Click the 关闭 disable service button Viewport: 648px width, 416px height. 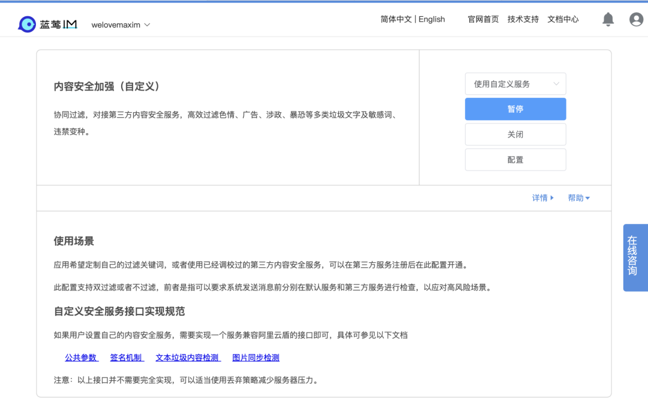515,134
